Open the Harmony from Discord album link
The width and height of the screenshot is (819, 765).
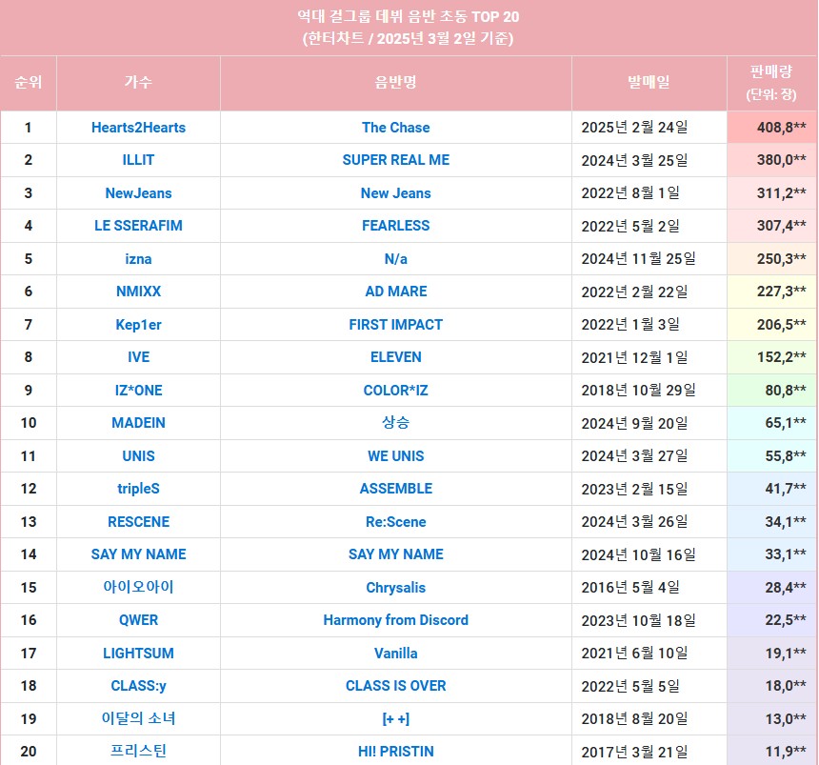395,620
